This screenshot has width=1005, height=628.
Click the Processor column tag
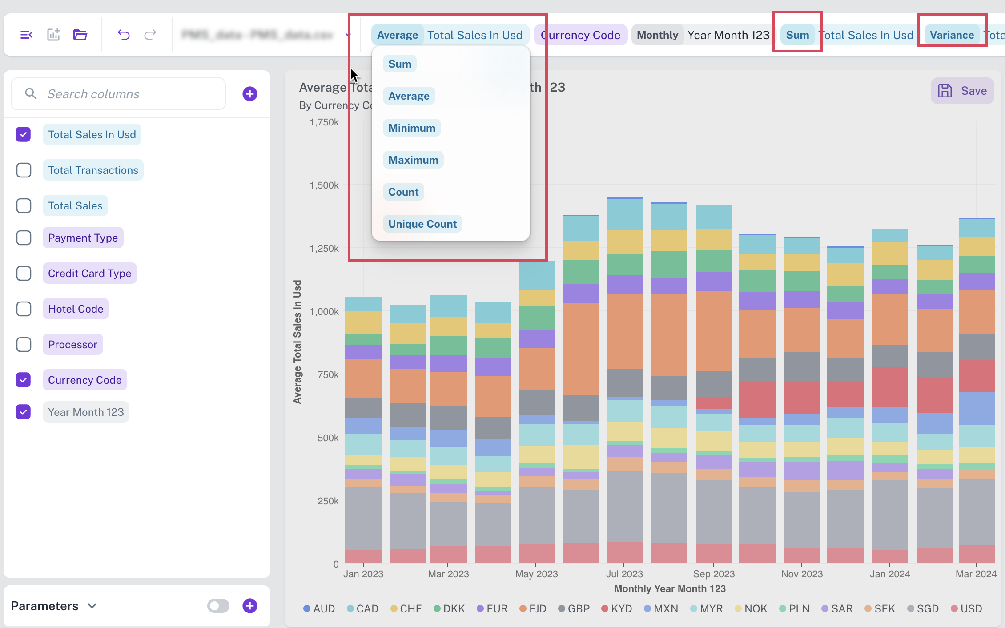click(x=72, y=344)
